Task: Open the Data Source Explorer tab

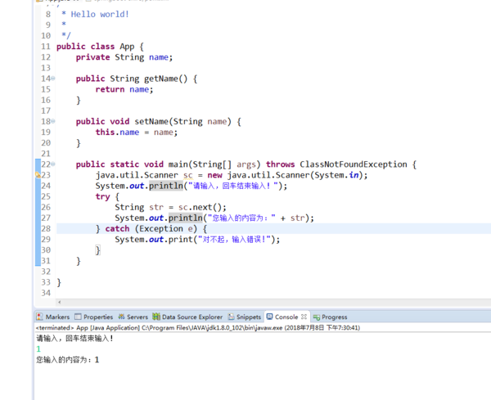Action: tap(187, 317)
